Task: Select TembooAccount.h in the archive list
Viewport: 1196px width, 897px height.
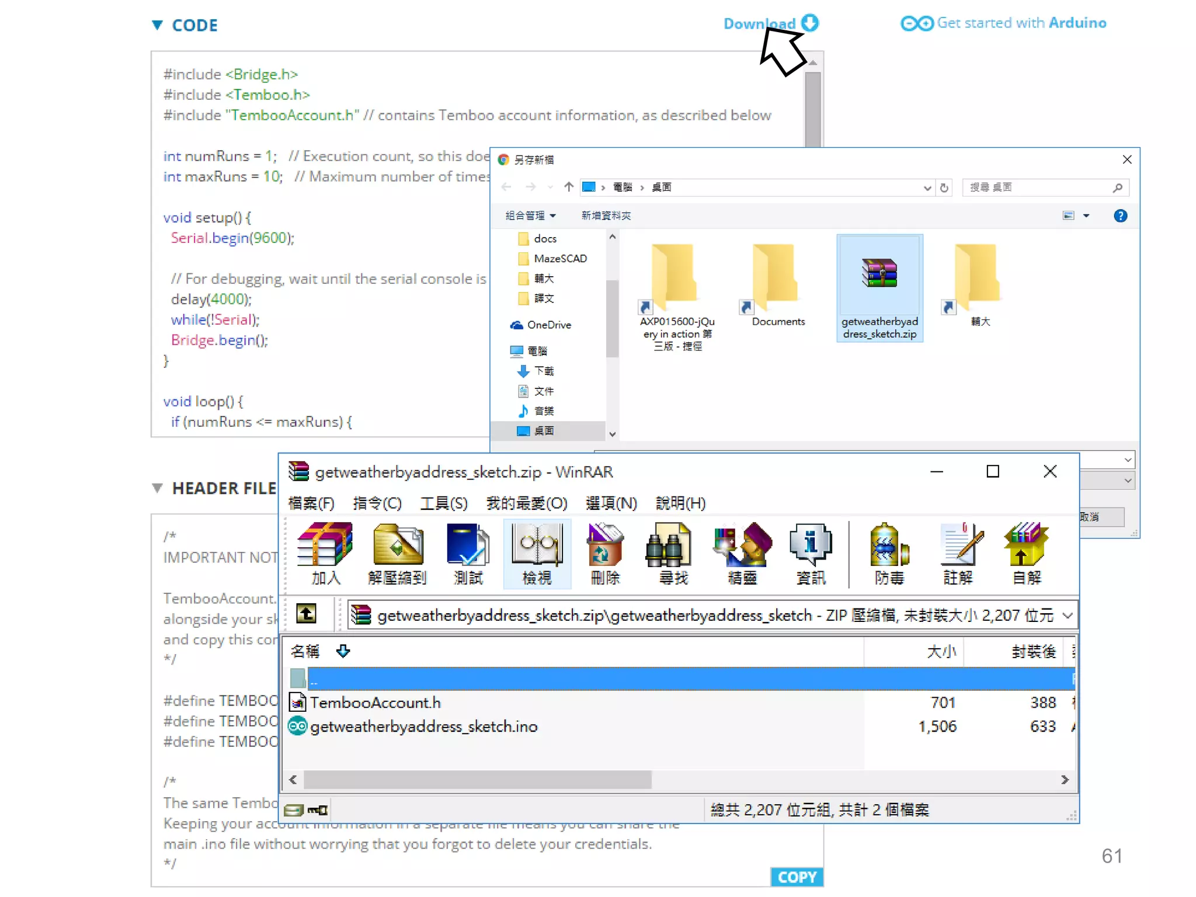Action: [x=375, y=703]
